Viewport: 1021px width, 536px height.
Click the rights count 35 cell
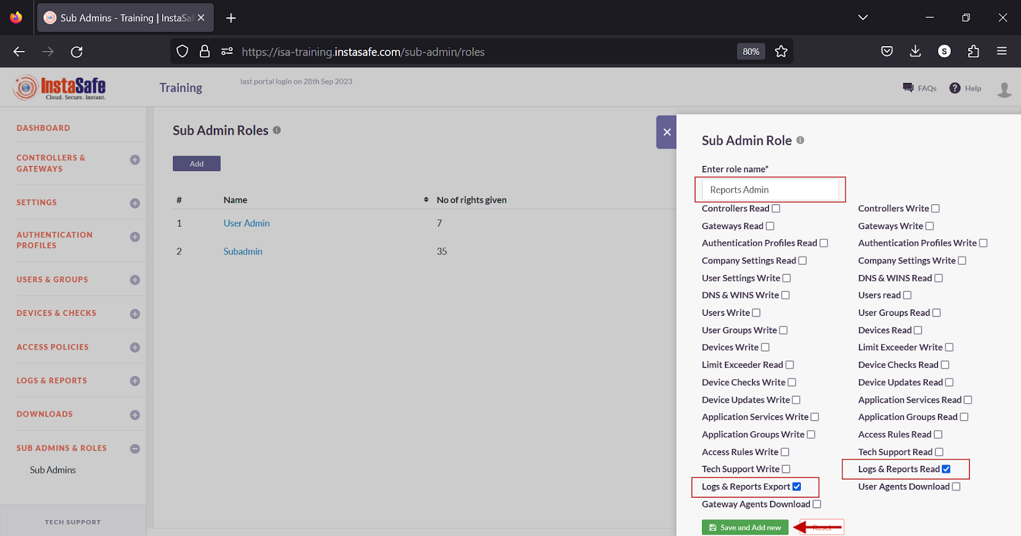tap(442, 251)
